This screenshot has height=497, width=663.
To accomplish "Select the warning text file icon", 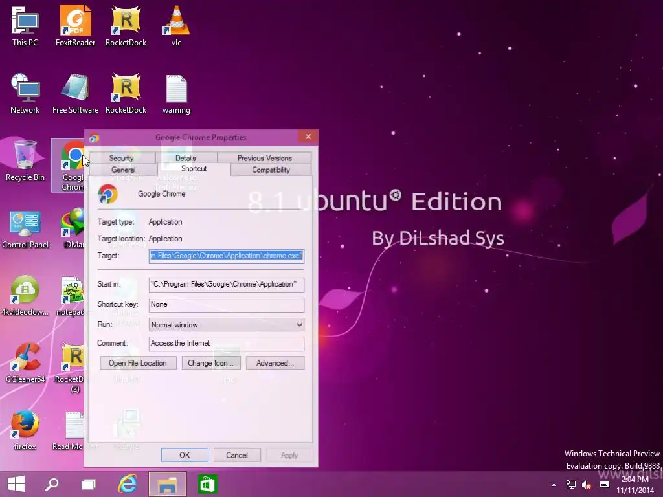I will (x=176, y=93).
